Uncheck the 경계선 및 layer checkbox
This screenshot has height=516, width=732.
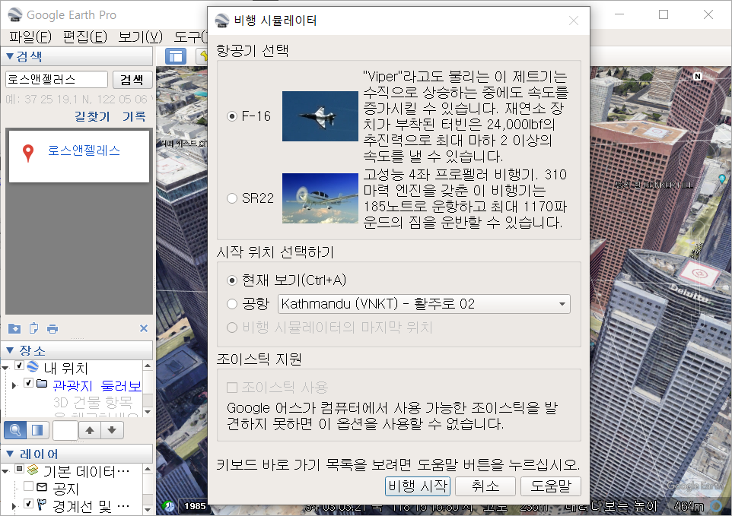pos(28,504)
